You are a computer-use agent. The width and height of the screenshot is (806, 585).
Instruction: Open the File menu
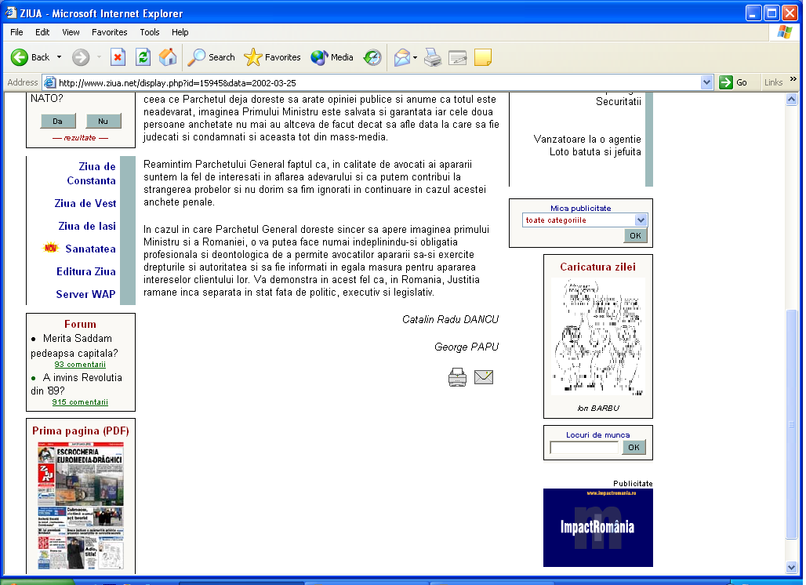click(16, 32)
